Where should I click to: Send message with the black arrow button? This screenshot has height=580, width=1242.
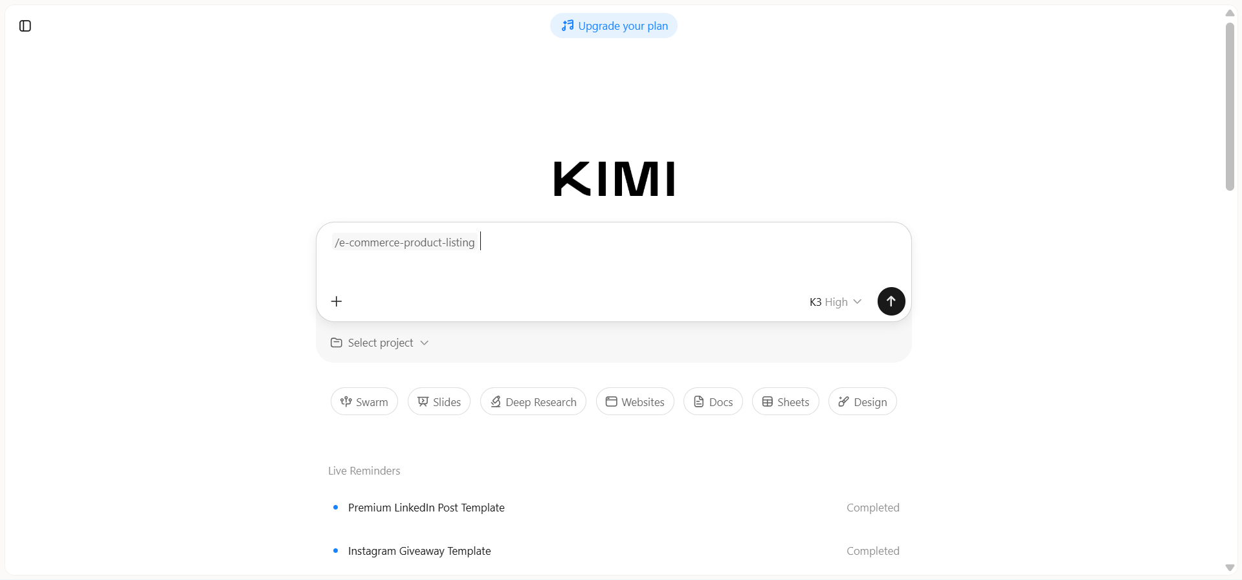891,301
